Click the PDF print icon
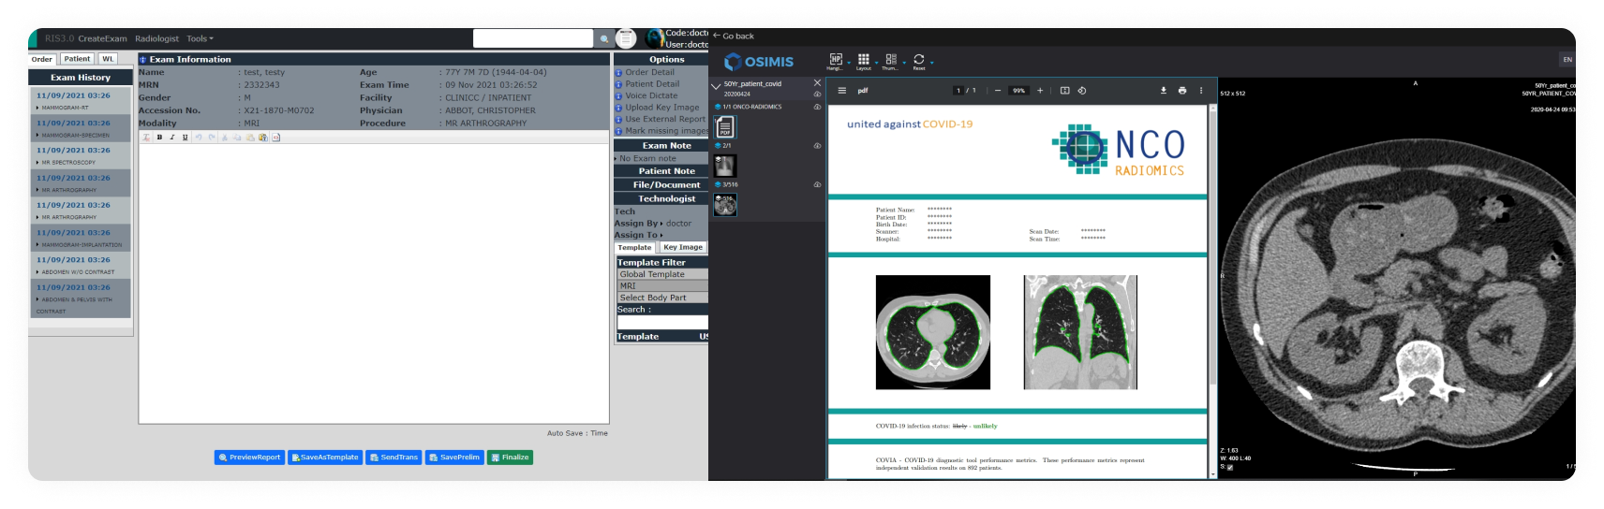Viewport: 1604px width, 509px height. (1181, 91)
